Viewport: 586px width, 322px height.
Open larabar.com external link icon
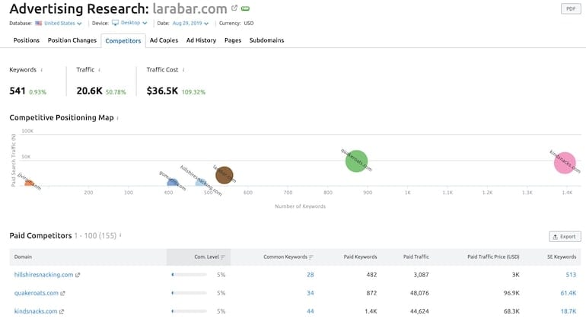click(x=234, y=8)
